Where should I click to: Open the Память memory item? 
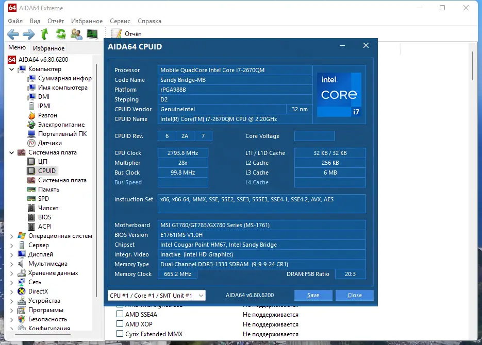(x=43, y=189)
